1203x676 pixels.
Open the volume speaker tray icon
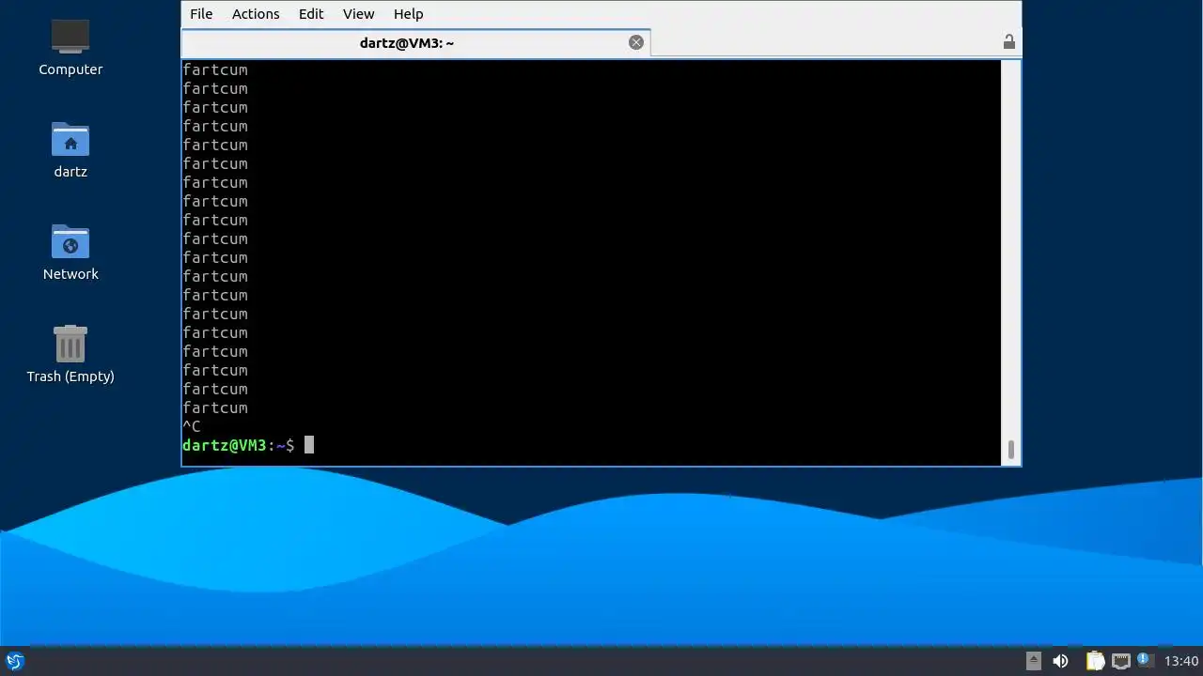1060,661
